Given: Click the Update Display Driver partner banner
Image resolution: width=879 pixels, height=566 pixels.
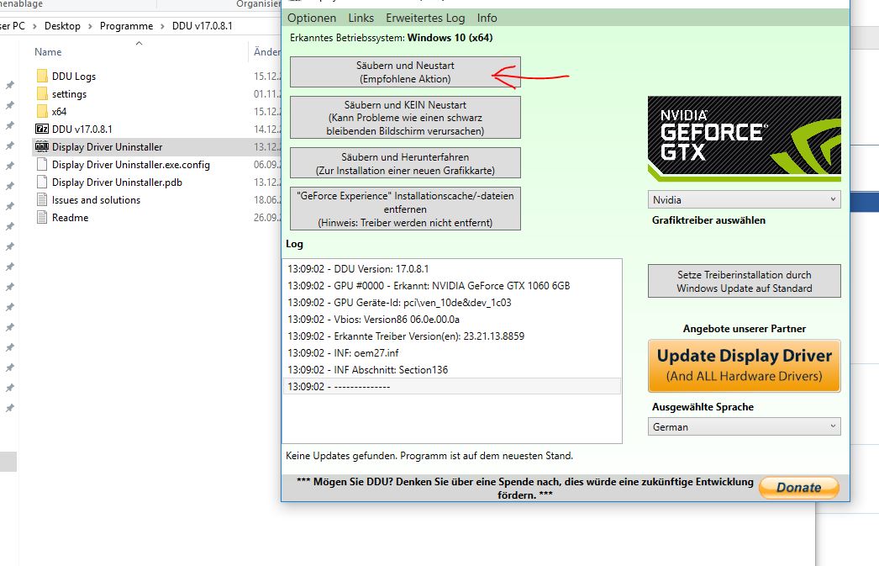Looking at the screenshot, I should pos(744,366).
